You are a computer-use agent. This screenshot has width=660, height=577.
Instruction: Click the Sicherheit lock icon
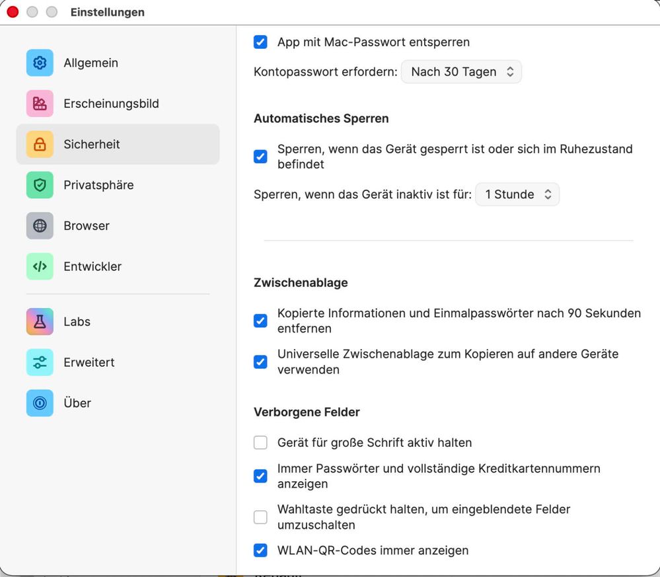tap(40, 144)
